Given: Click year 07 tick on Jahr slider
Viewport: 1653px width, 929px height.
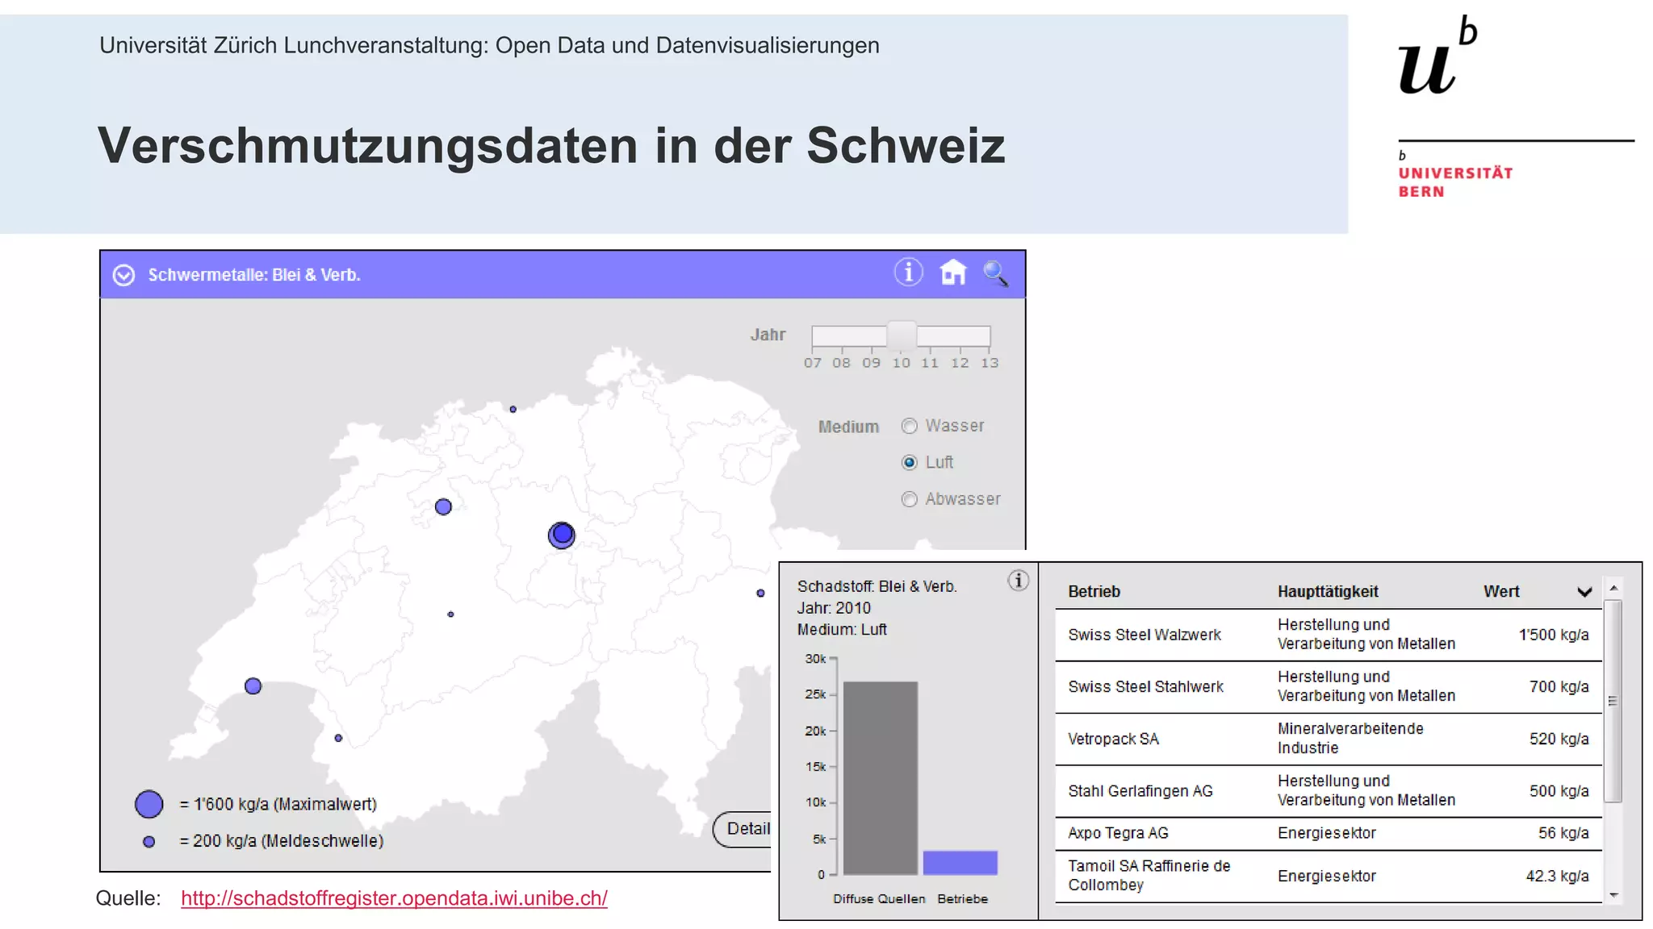Looking at the screenshot, I should [813, 363].
